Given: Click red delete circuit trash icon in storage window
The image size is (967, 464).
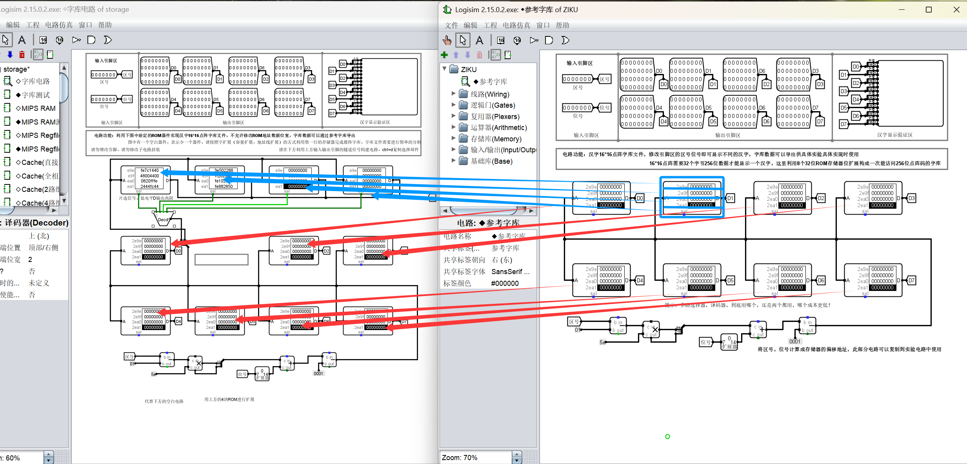Looking at the screenshot, I should tap(22, 54).
